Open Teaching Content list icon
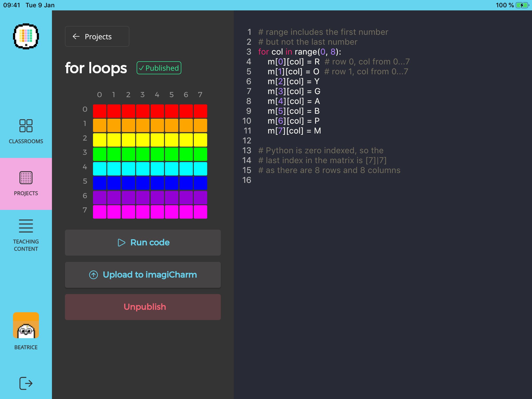The width and height of the screenshot is (532, 399). click(x=26, y=226)
